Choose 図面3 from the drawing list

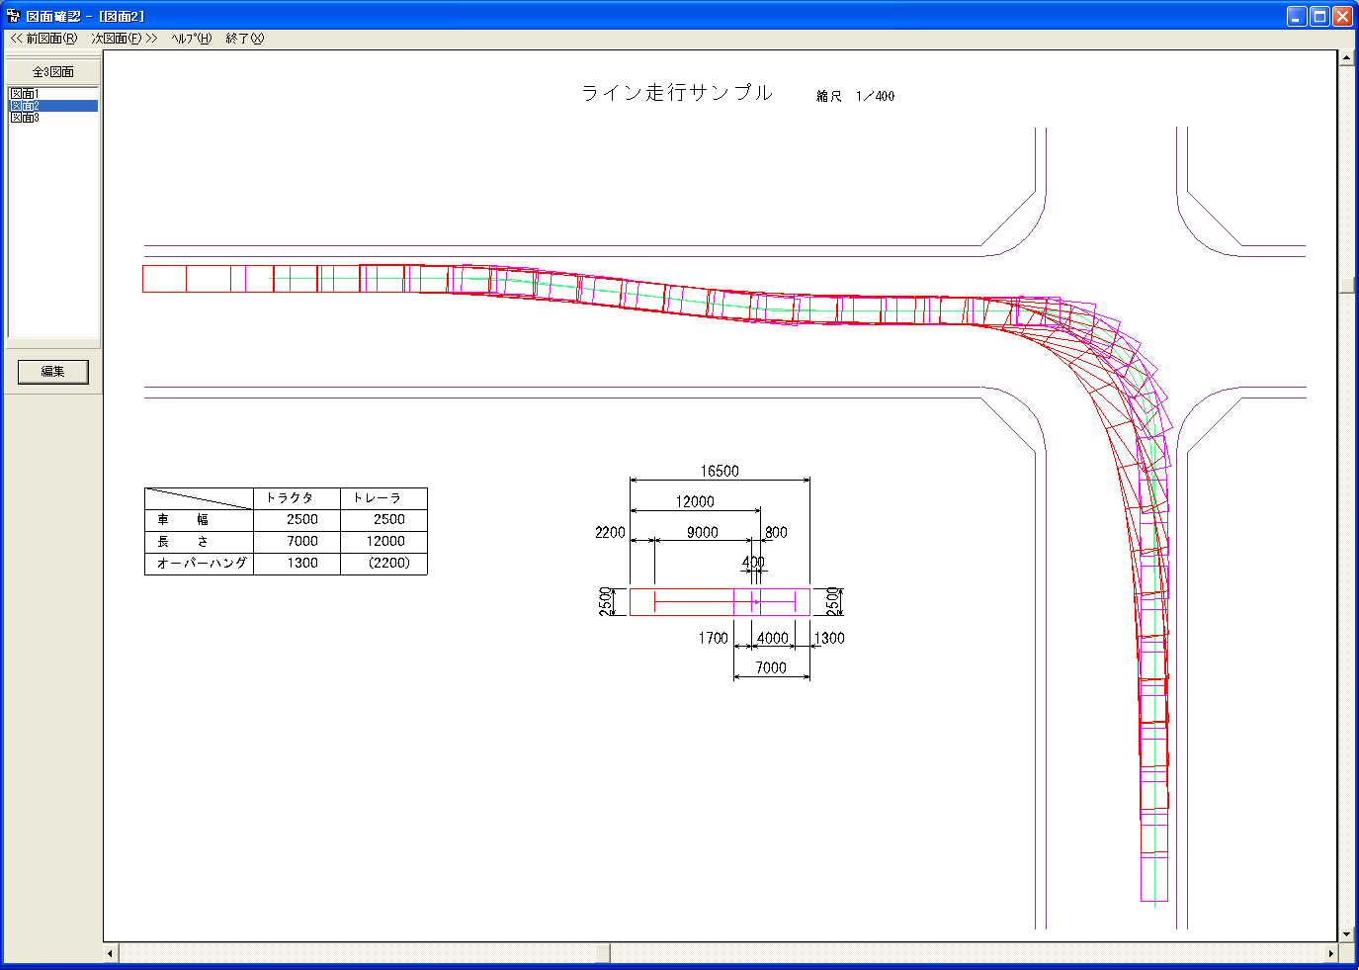click(x=25, y=118)
